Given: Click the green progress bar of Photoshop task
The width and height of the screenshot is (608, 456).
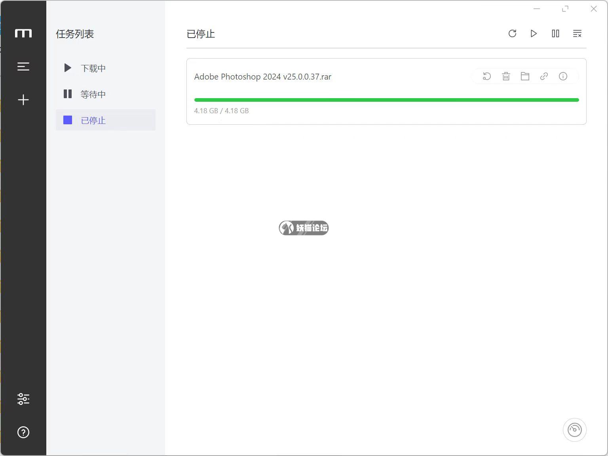Looking at the screenshot, I should tap(386, 100).
